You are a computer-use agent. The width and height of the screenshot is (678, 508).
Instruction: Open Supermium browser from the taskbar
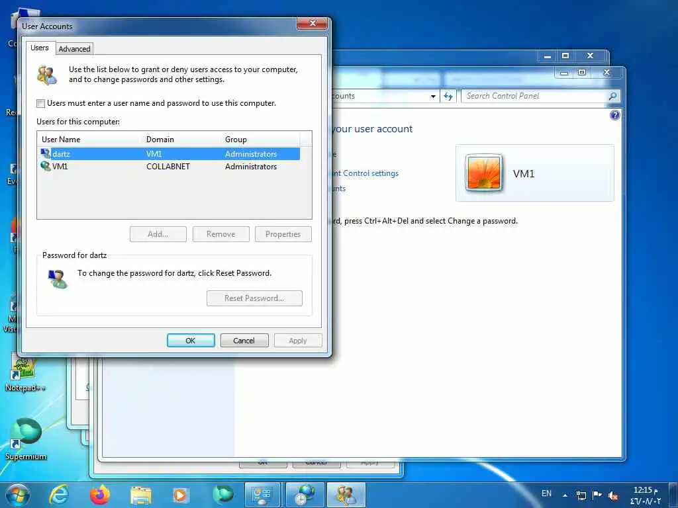pos(223,495)
